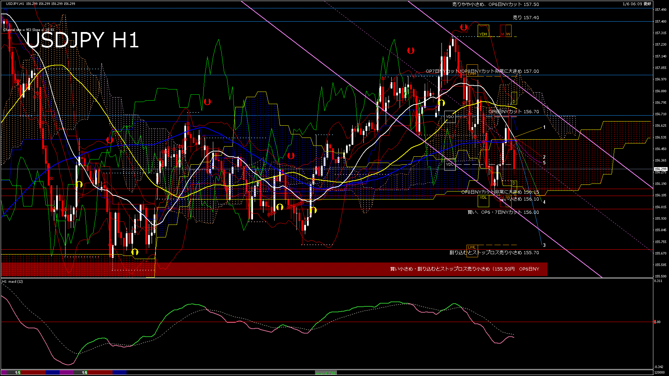Click the current price tag 156.299 on axis
This screenshot has width=669, height=376.
(x=660, y=169)
